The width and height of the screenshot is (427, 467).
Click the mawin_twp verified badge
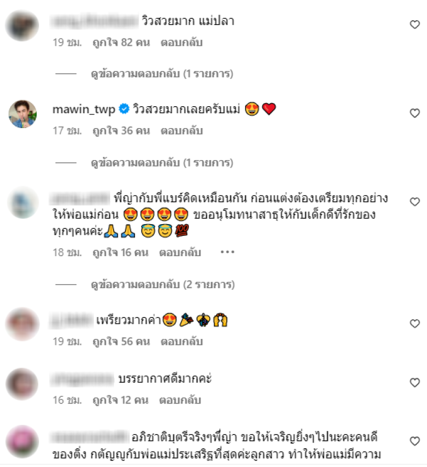coord(124,109)
